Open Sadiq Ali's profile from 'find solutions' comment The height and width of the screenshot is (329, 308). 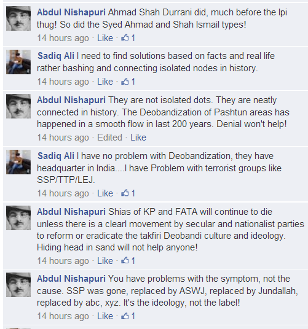point(56,56)
